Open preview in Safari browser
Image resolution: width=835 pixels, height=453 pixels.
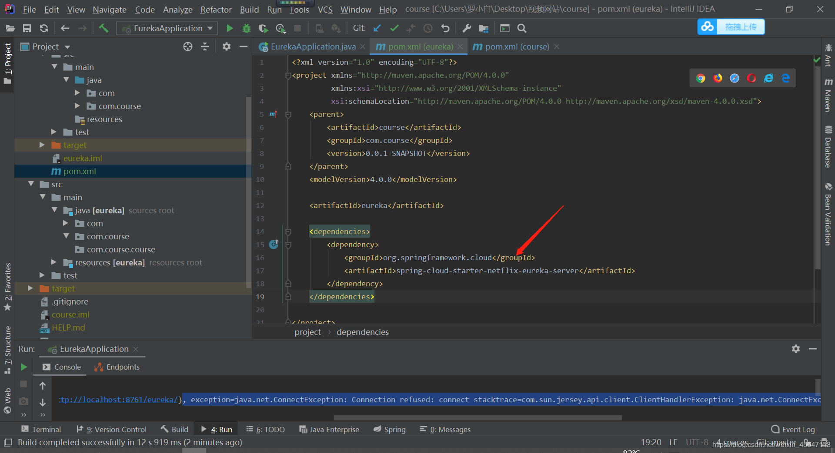tap(735, 78)
